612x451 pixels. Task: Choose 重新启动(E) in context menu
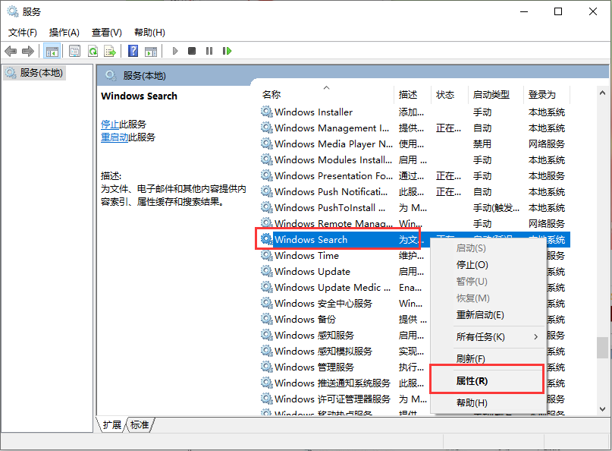click(488, 315)
